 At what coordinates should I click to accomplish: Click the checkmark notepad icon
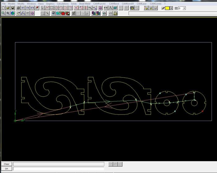click(x=73, y=13)
